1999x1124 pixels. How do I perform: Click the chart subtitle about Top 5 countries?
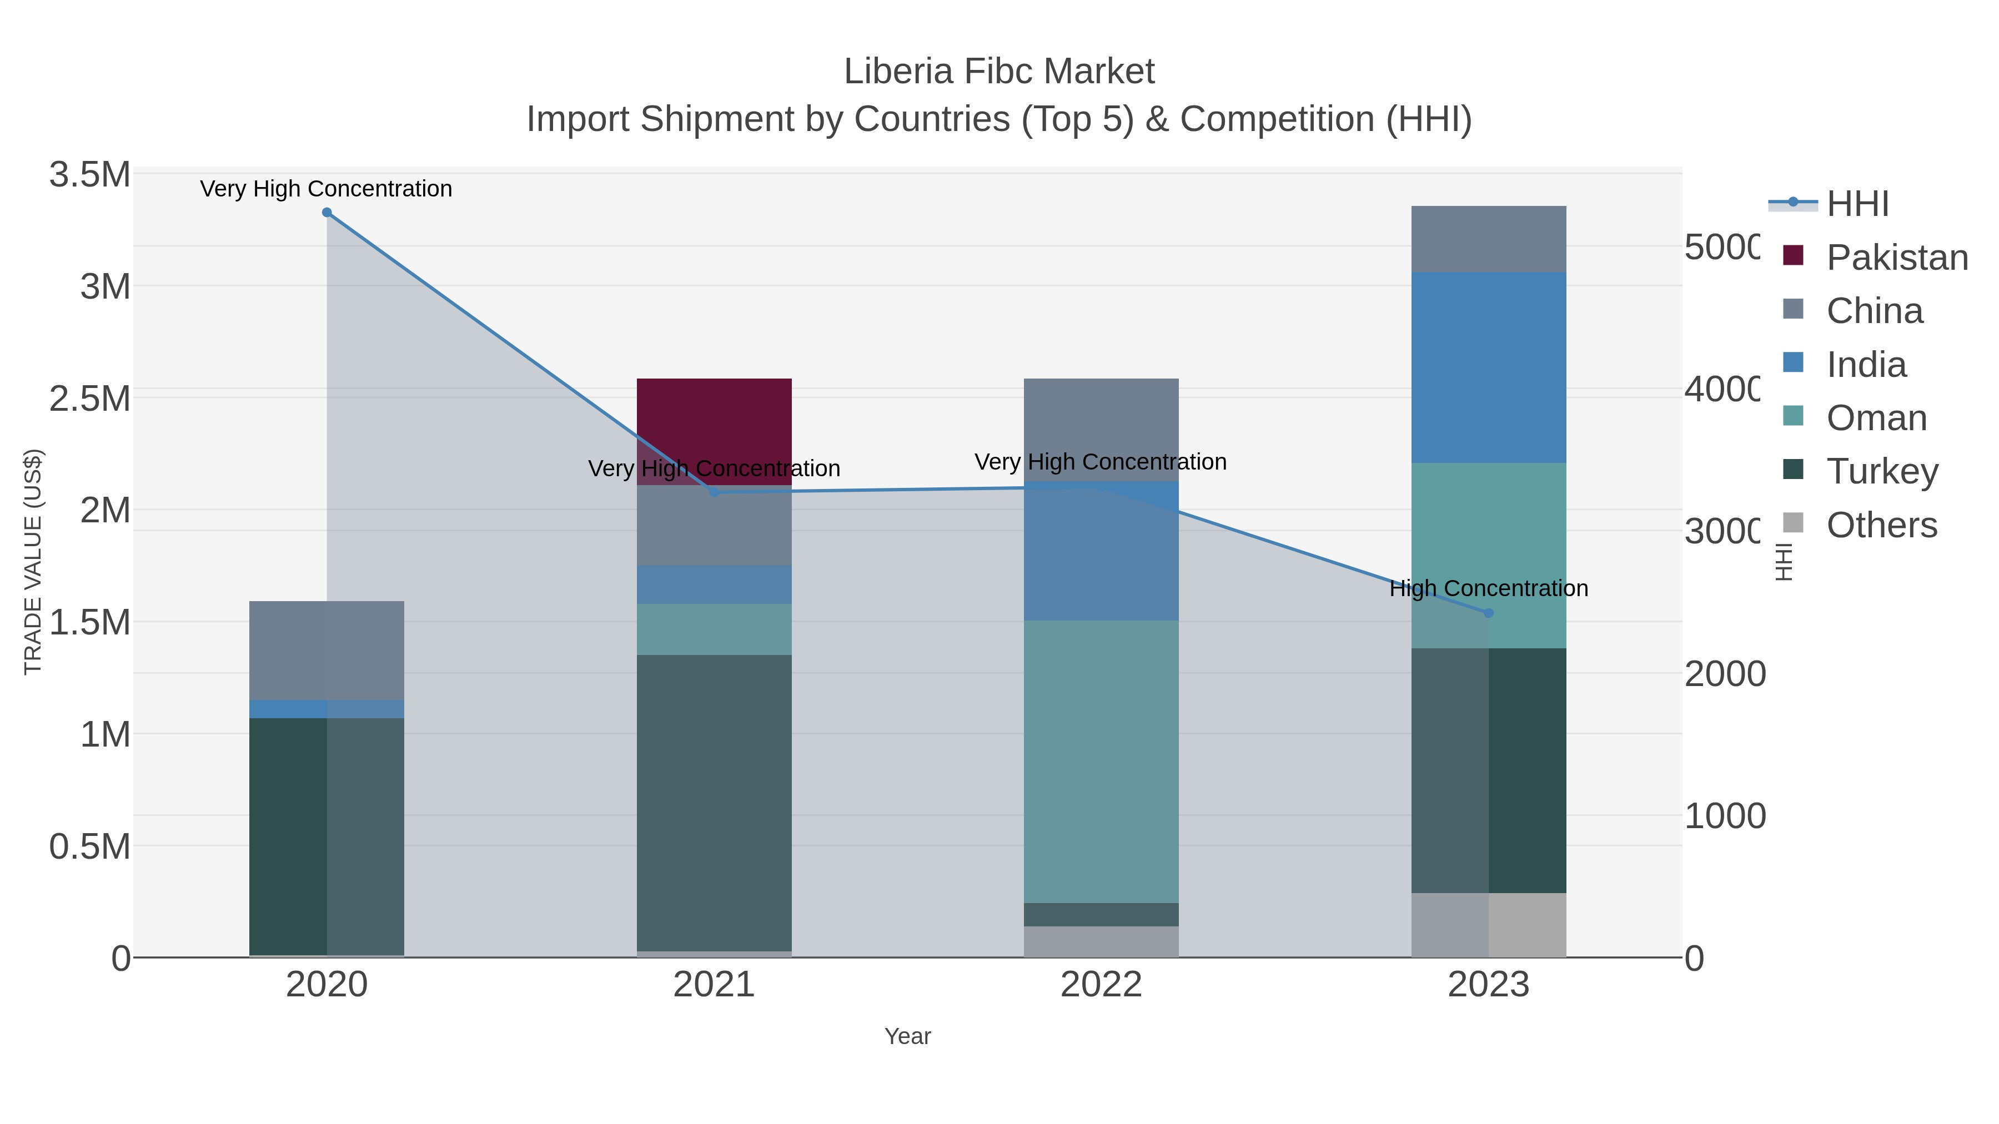point(999,119)
